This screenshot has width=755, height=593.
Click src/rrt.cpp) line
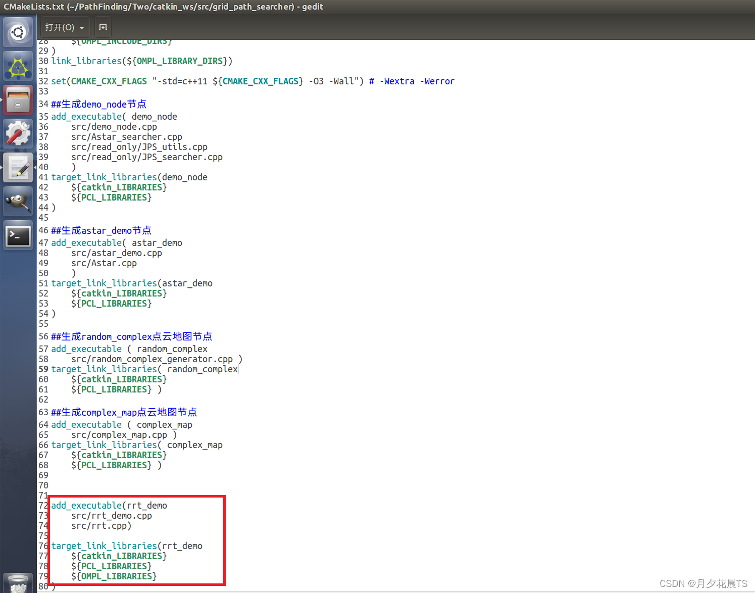[x=102, y=526]
